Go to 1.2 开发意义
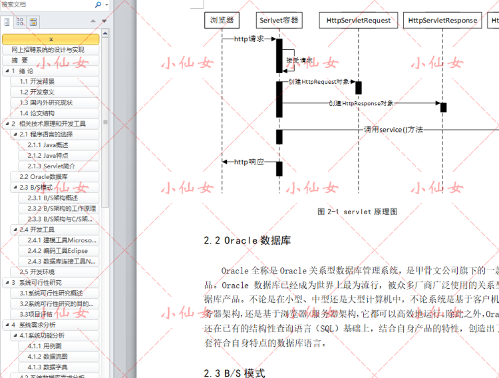499x378 pixels. (x=55, y=92)
